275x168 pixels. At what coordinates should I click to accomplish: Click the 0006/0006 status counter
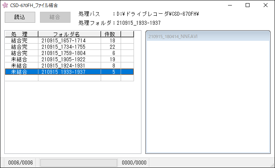click(x=20, y=163)
